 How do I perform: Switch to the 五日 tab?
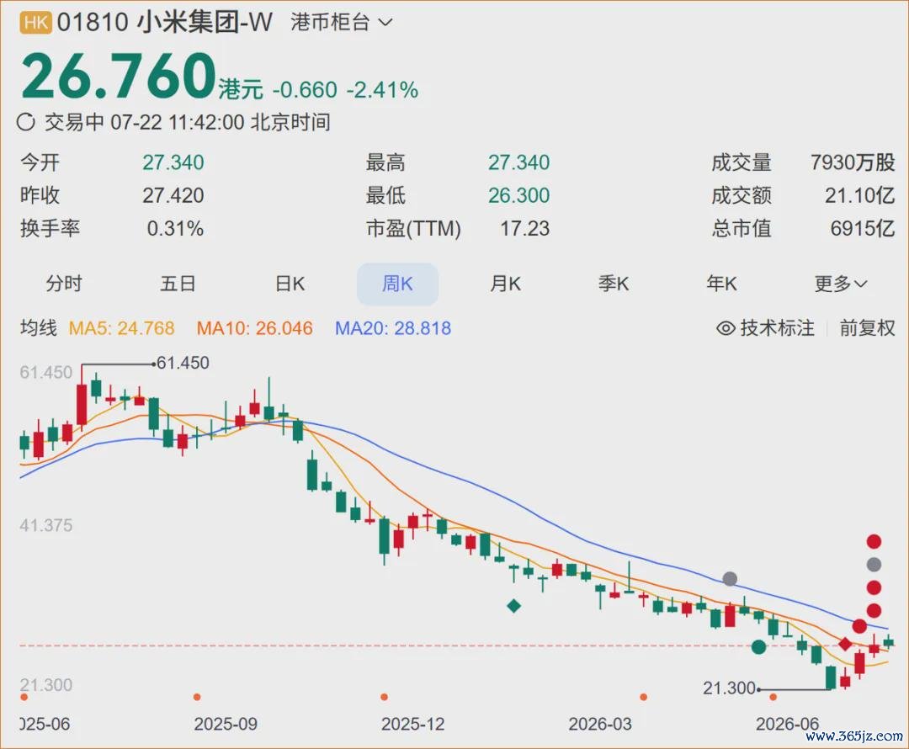click(178, 284)
